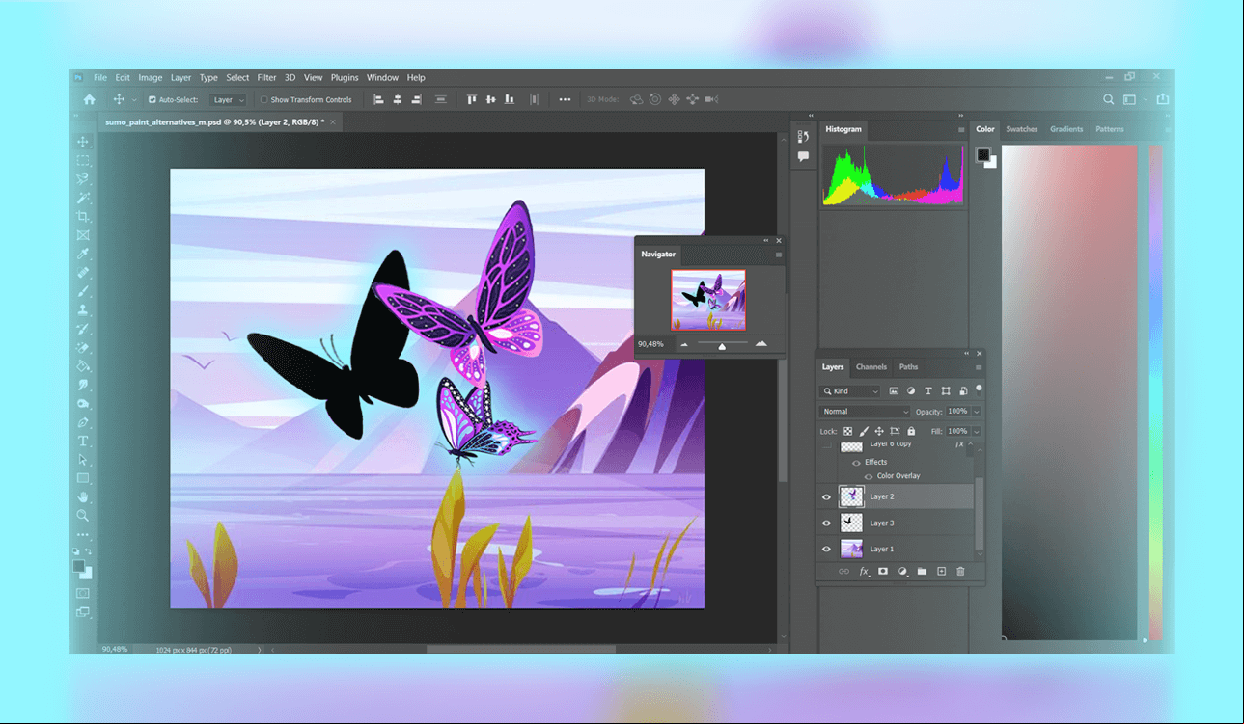Click the search magnifier icon top right

pyautogui.click(x=1108, y=99)
